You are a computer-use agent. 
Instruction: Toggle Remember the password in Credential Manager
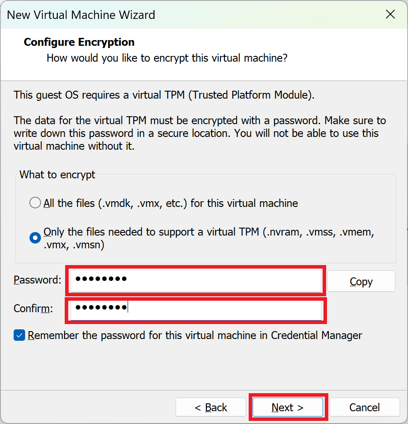(x=19, y=336)
